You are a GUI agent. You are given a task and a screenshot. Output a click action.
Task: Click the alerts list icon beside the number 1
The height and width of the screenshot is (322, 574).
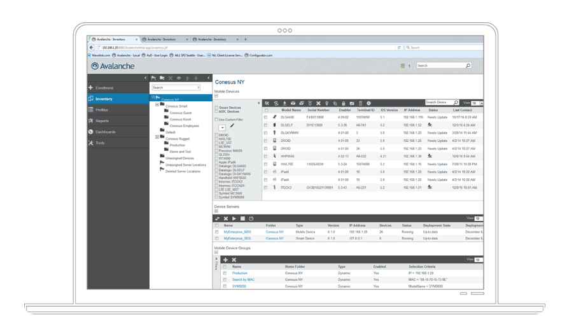point(403,66)
